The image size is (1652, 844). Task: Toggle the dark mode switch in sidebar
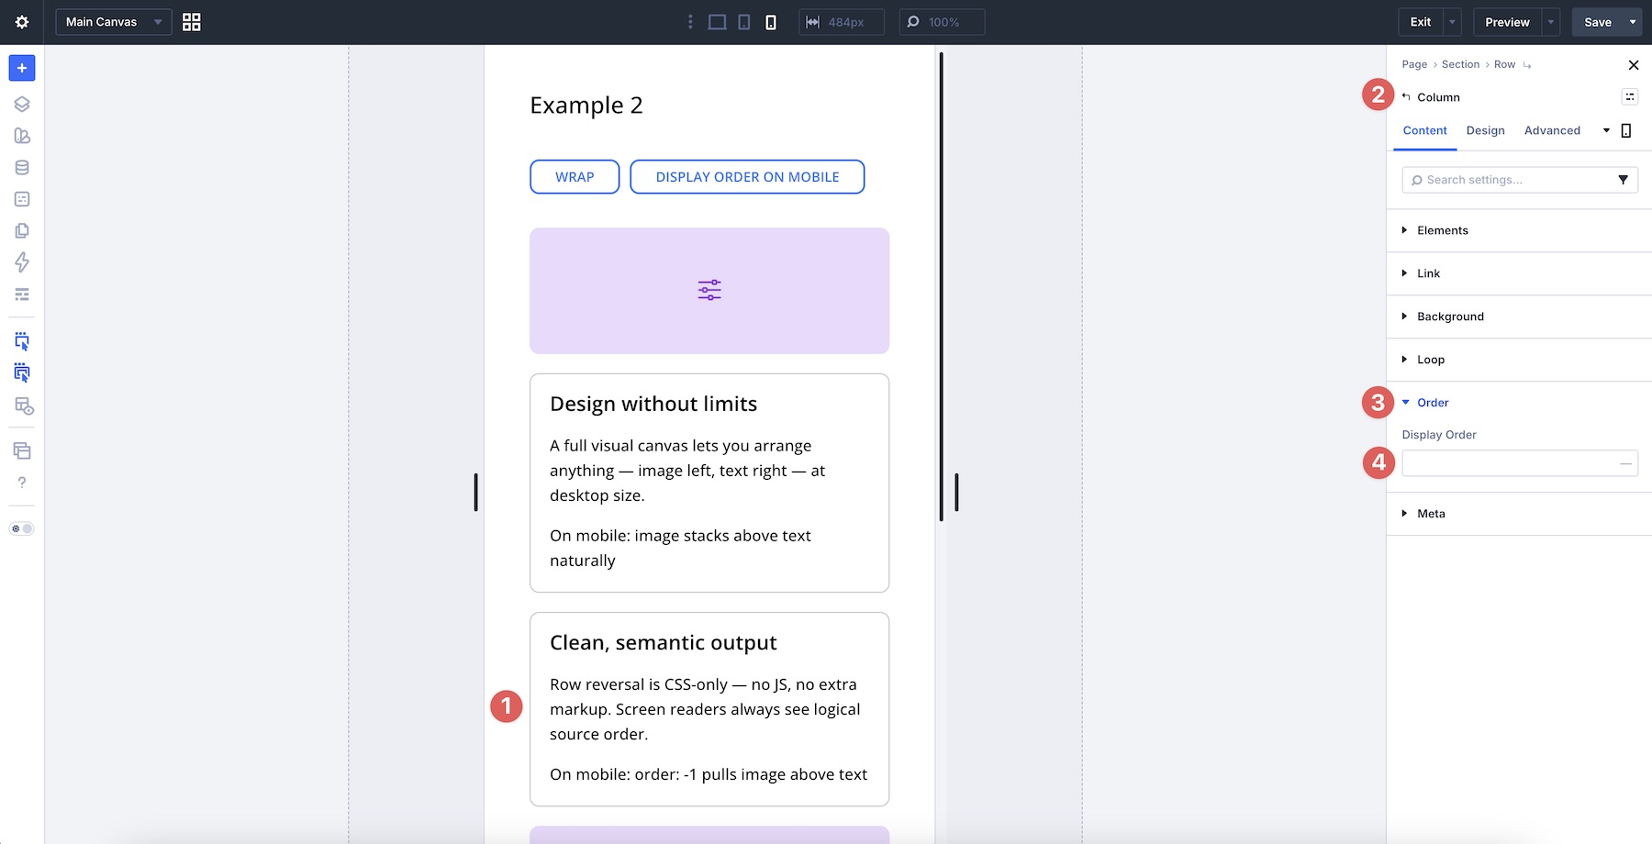(22, 528)
